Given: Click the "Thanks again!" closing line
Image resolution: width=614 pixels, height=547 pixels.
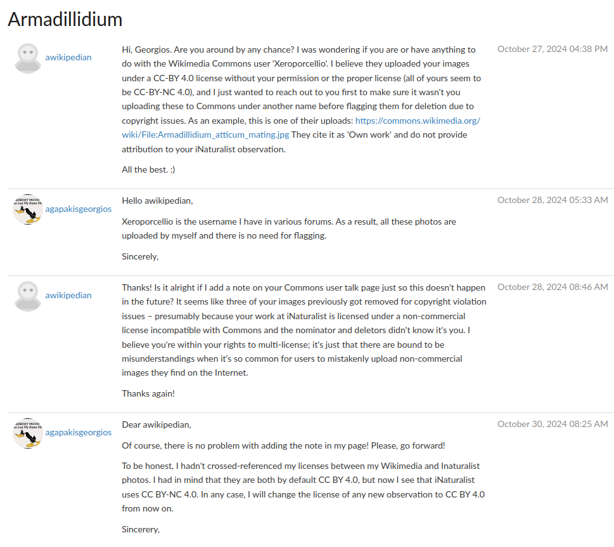Looking at the screenshot, I should click(x=148, y=393).
